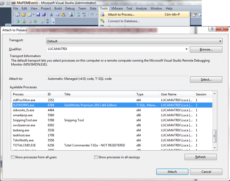
Task: Choose Connect to Database menu entry
Action: coord(144,21)
